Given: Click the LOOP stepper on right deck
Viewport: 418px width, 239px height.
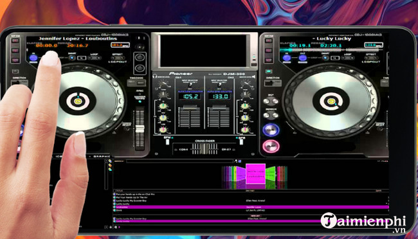Looking at the screenshot, I should pos(349,58).
